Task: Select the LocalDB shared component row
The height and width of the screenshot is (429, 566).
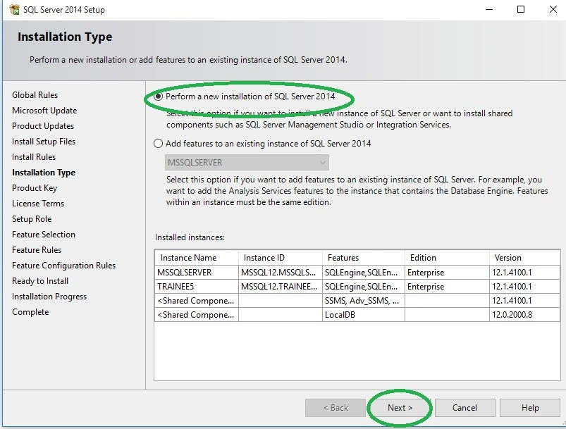Action: (x=357, y=315)
